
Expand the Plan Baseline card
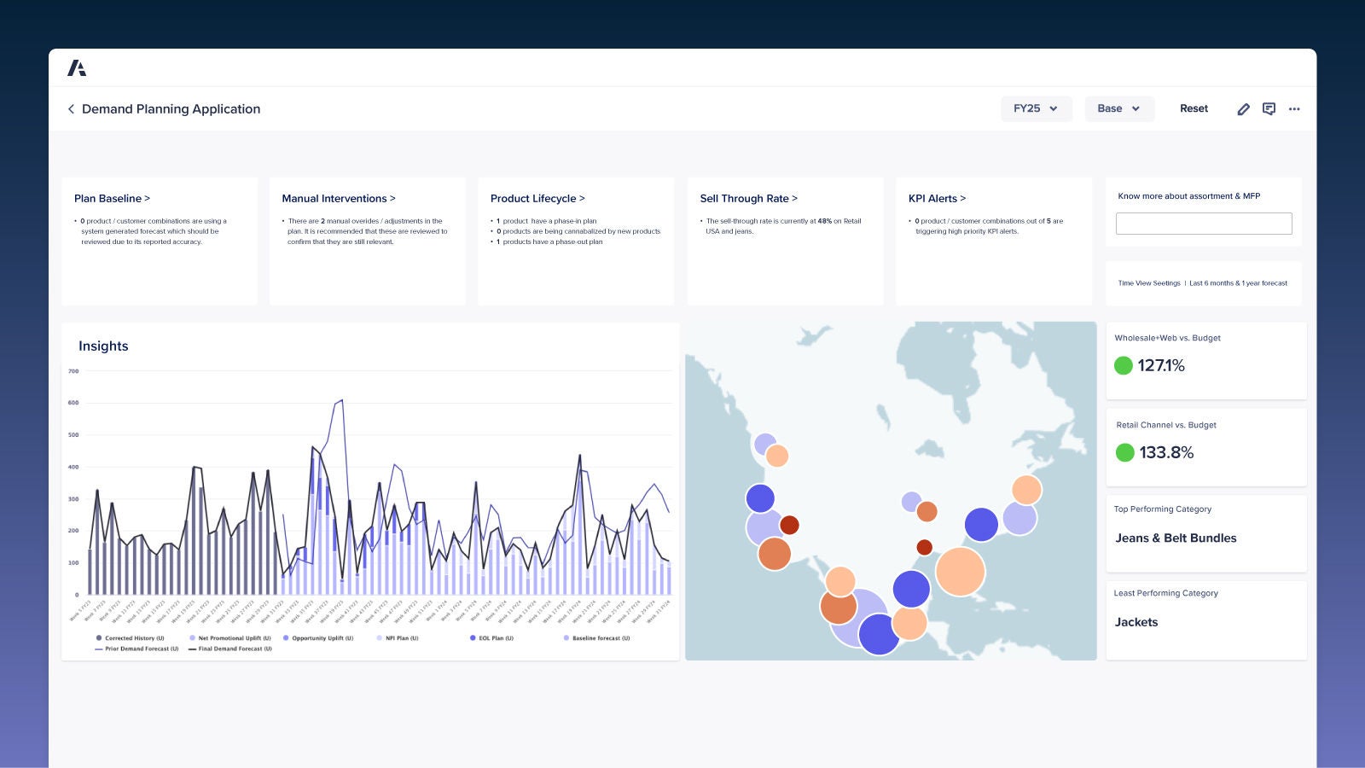(x=112, y=199)
